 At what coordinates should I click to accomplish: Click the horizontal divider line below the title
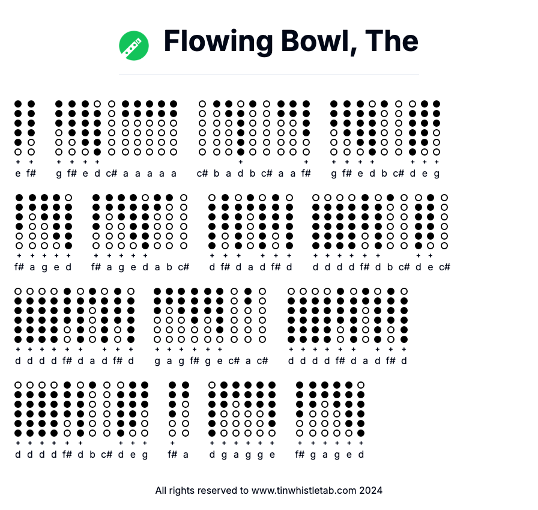[x=268, y=75]
